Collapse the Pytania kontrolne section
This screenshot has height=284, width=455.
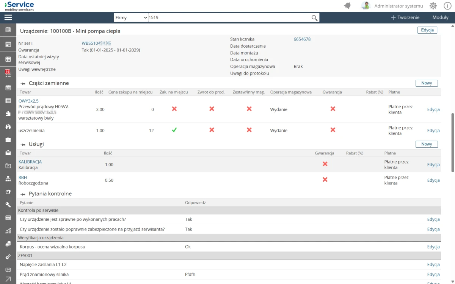pos(23,194)
